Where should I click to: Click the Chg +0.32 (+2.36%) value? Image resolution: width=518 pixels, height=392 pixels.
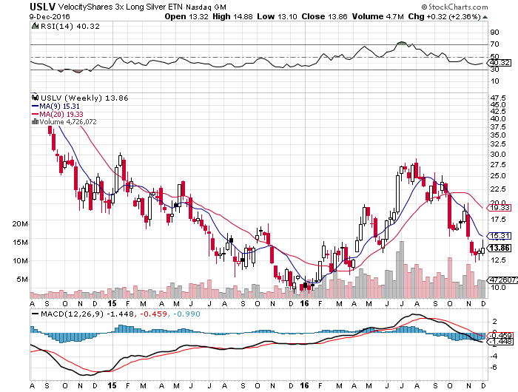coord(444,16)
